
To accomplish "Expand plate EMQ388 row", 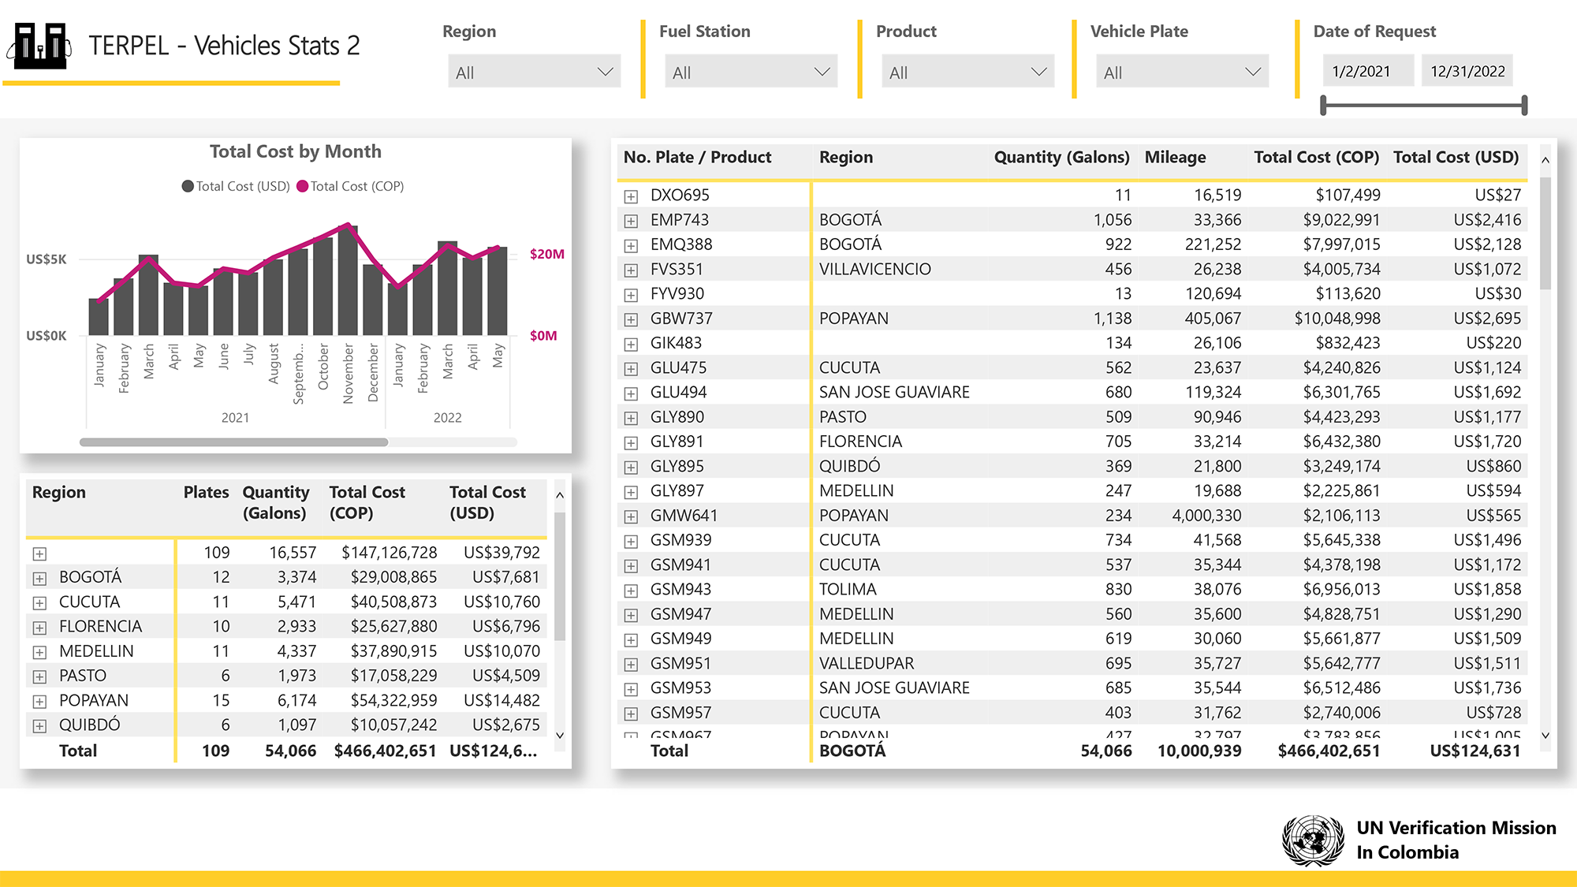I will 631,245.
